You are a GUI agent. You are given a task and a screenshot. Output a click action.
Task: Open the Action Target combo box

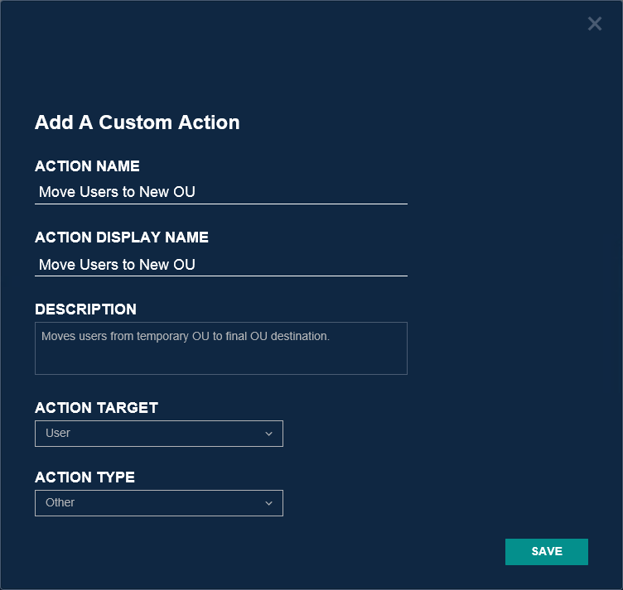click(158, 434)
